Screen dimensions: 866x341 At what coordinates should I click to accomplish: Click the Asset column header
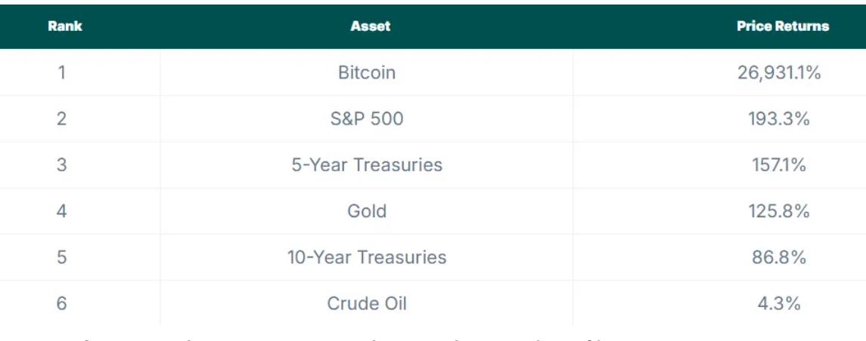coord(371,26)
